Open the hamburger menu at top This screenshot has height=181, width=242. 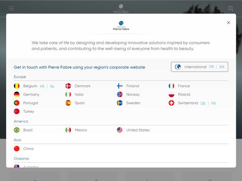click(x=11, y=8)
